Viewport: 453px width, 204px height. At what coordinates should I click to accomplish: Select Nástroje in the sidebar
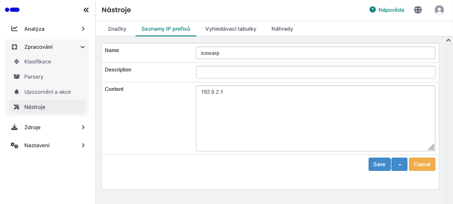[35, 107]
